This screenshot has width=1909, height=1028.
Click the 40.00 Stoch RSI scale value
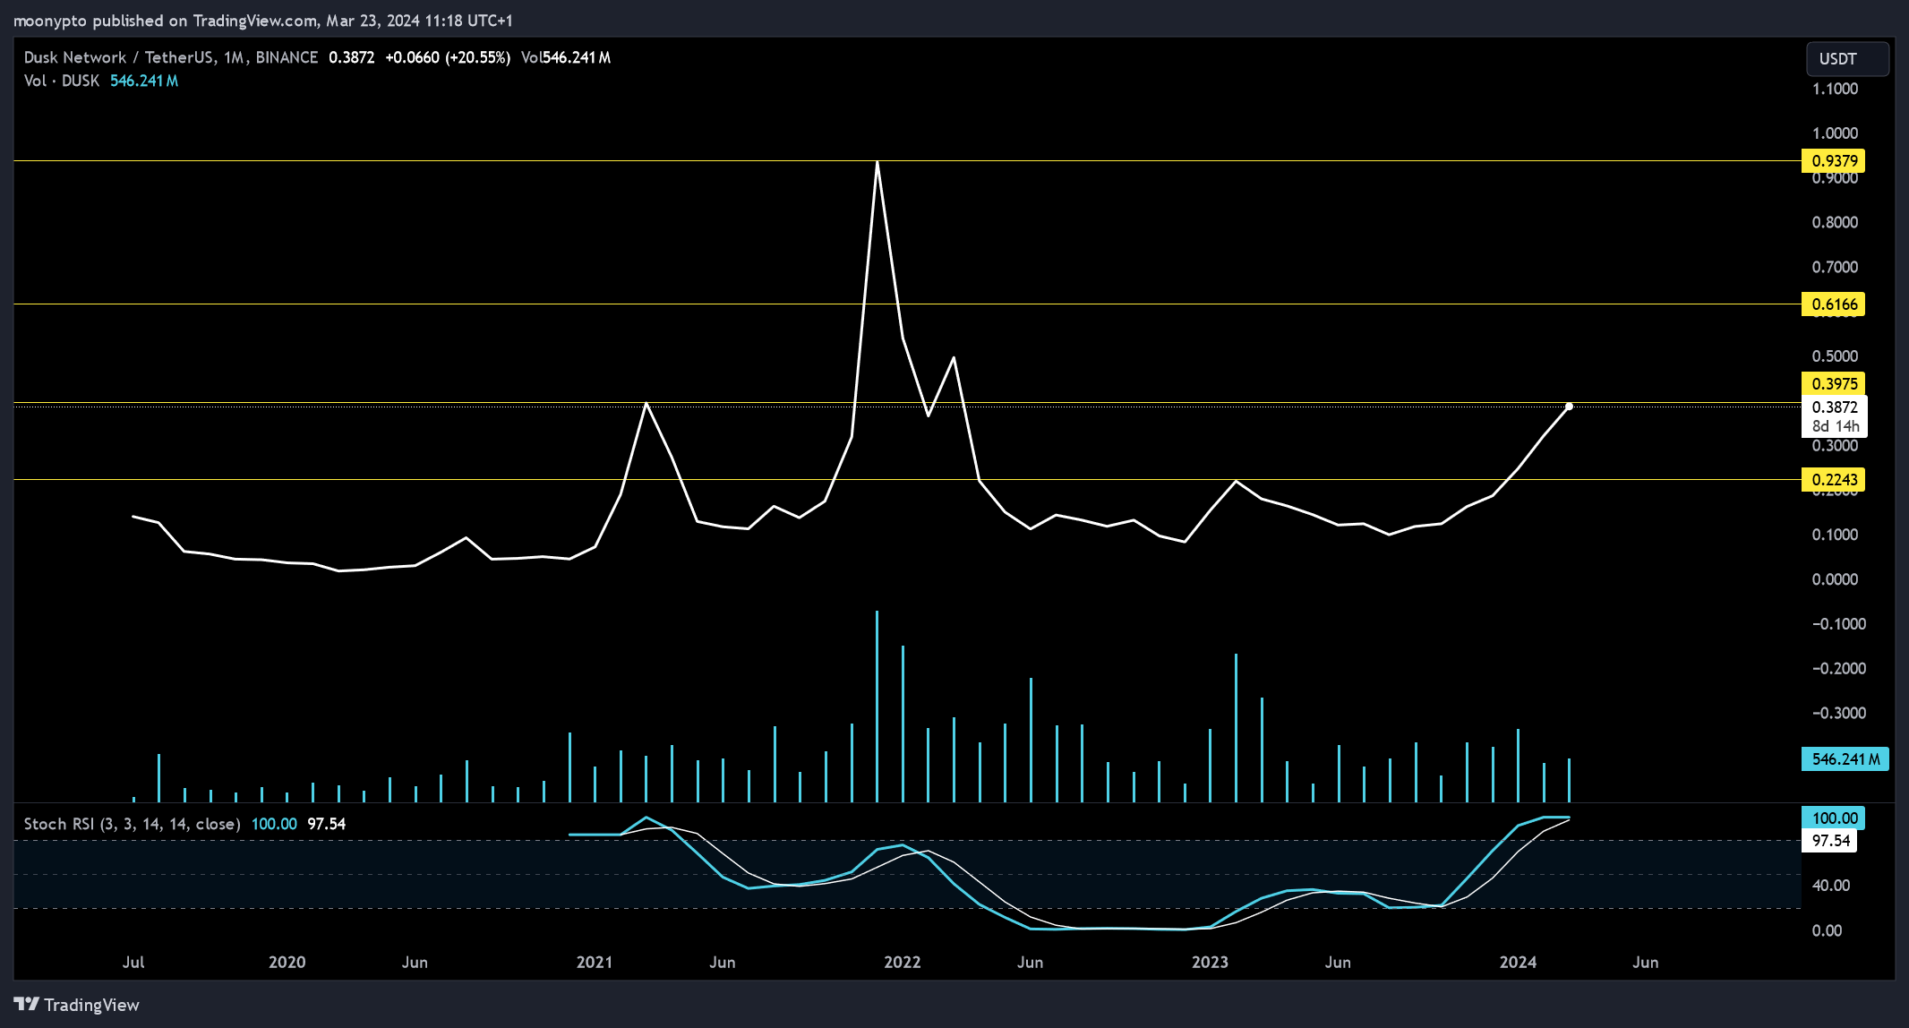click(1830, 886)
